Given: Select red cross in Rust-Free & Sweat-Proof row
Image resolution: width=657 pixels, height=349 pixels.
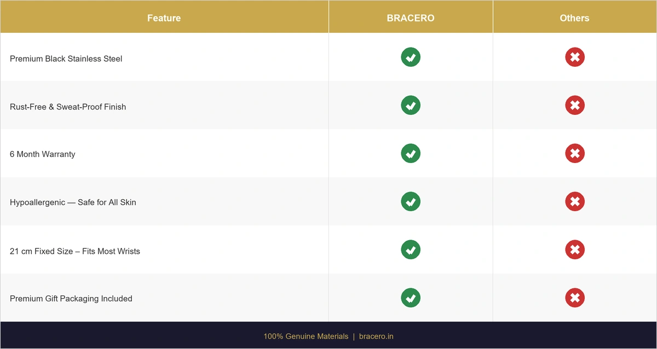Looking at the screenshot, I should (x=575, y=105).
